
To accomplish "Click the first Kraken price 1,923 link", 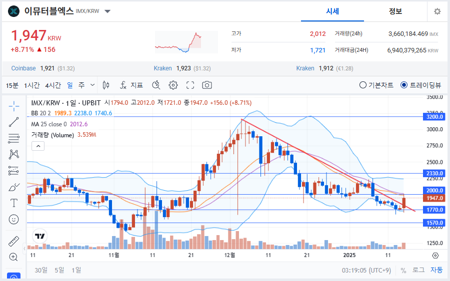I will (x=182, y=68).
